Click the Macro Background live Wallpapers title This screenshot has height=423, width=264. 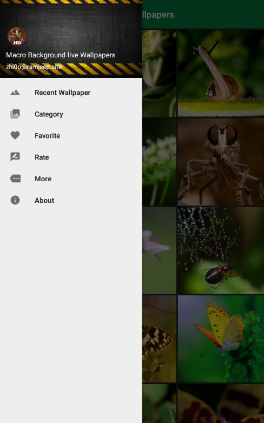[61, 55]
